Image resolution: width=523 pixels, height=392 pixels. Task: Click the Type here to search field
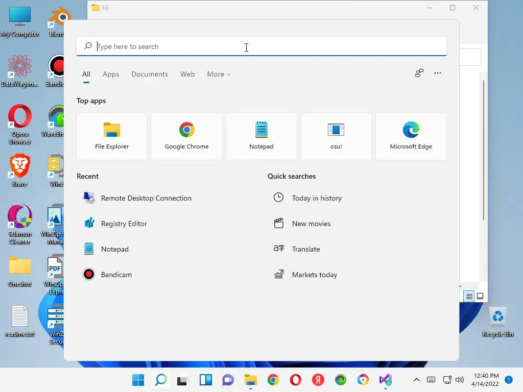click(261, 46)
